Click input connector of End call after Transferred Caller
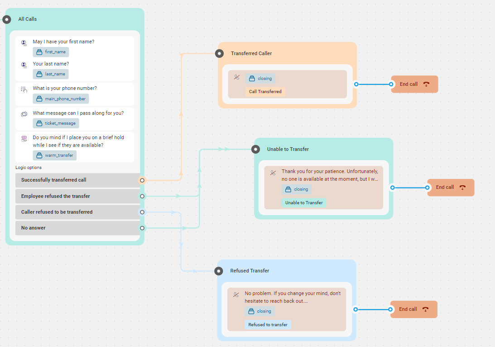The width and height of the screenshot is (495, 347). click(391, 84)
